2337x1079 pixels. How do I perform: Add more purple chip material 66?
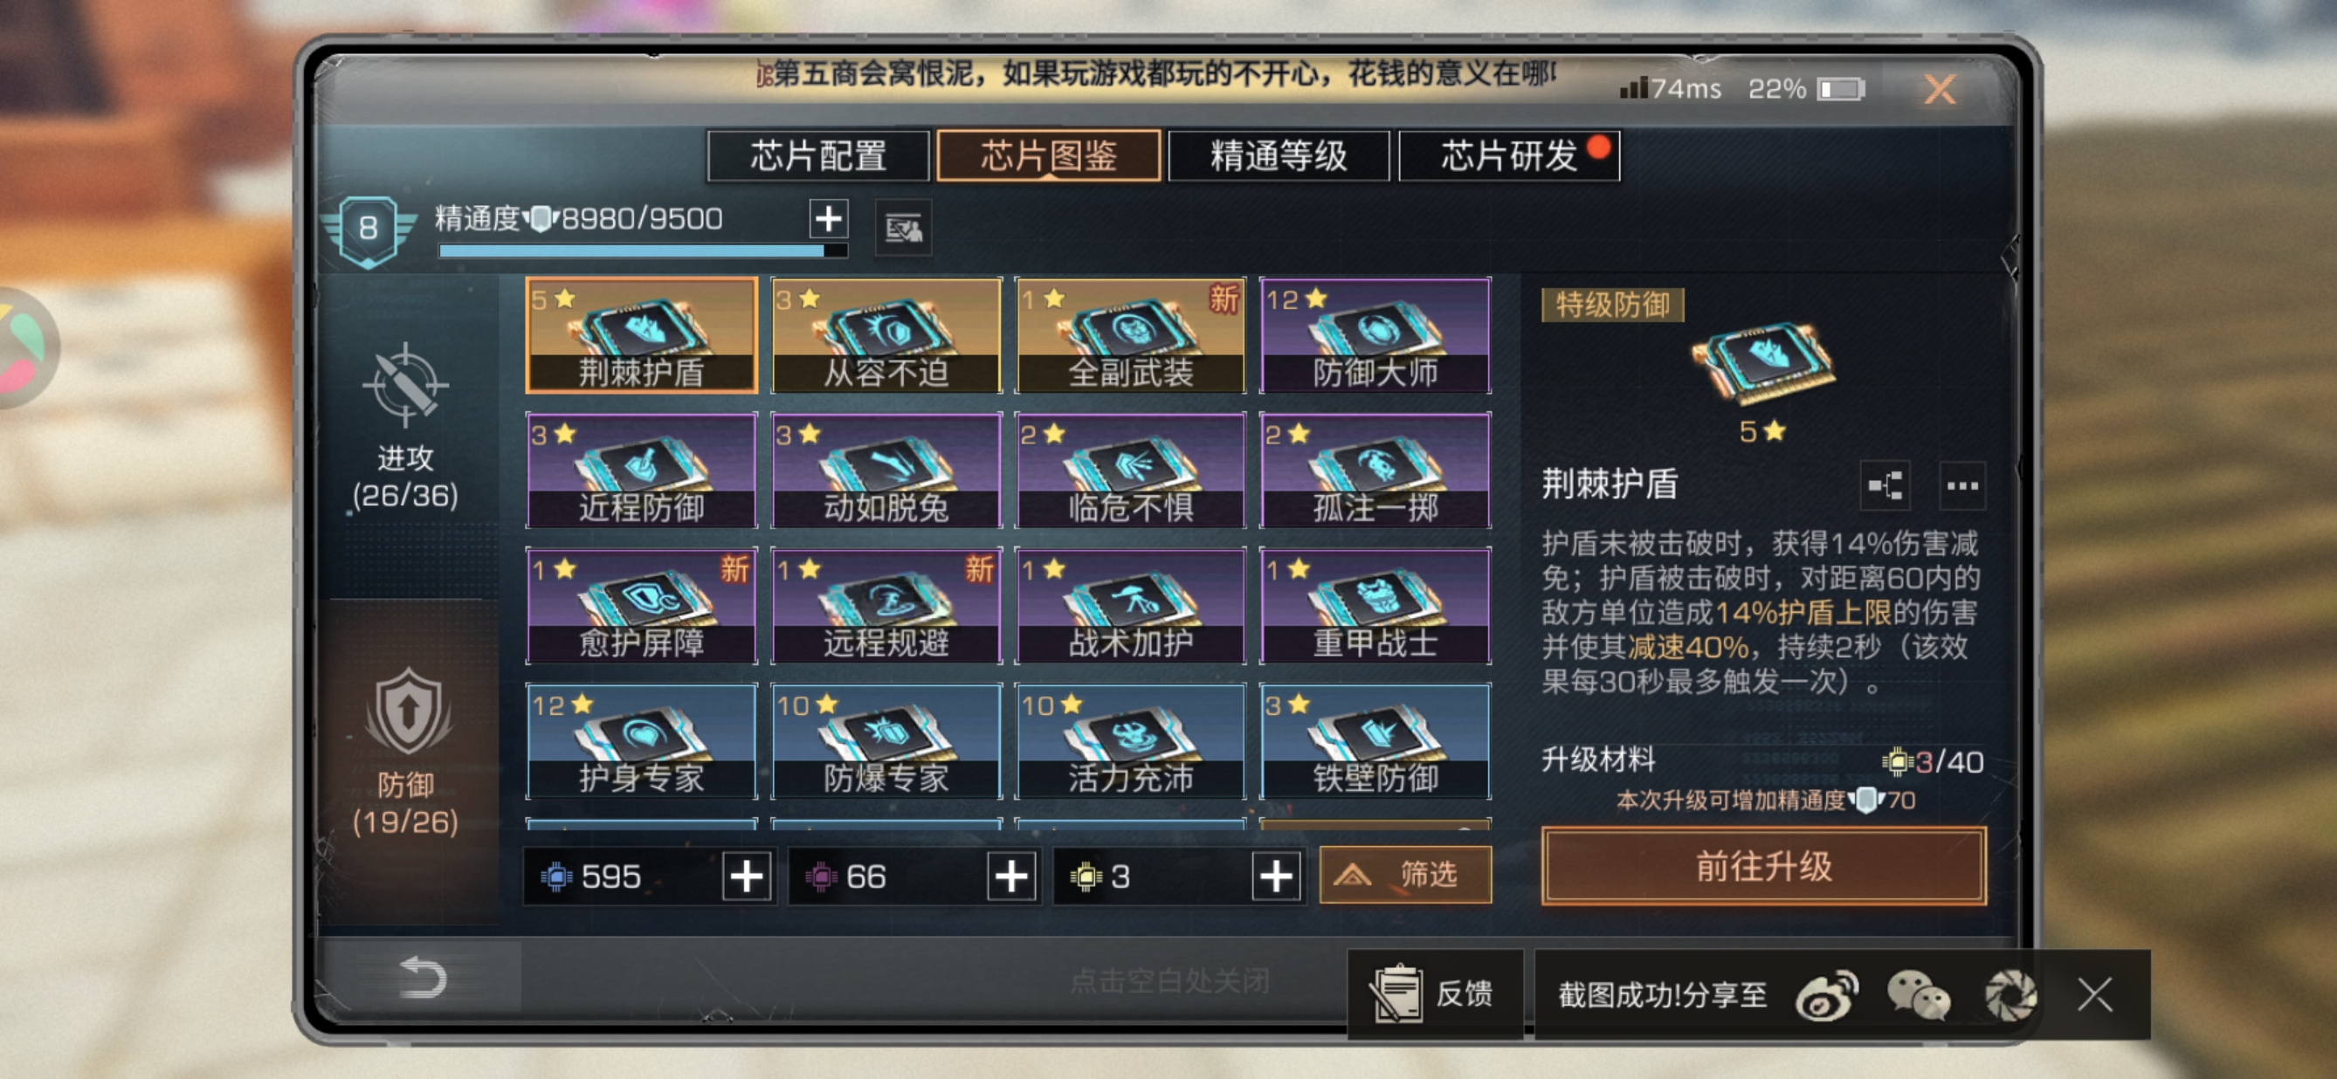pos(1011,876)
